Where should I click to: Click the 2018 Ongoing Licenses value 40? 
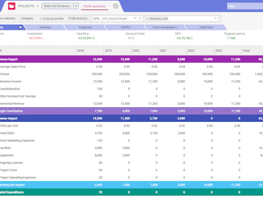click(100, 163)
